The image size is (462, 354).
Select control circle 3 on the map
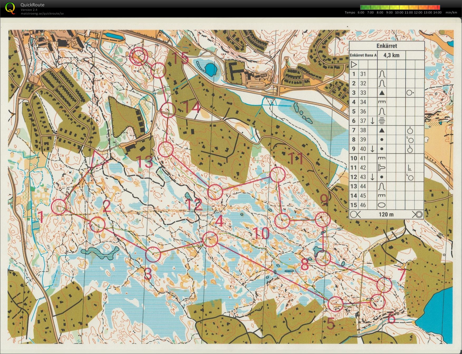(153, 254)
